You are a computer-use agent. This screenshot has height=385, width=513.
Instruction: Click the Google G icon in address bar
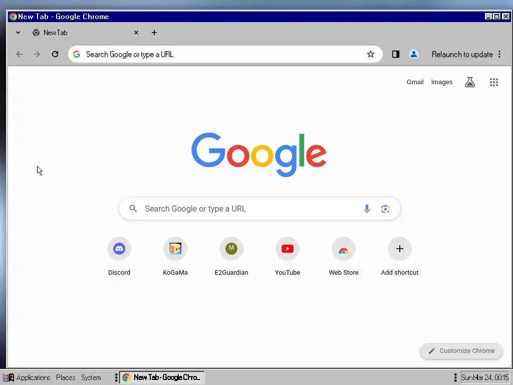(77, 54)
